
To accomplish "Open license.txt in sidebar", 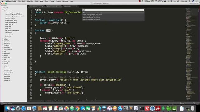I will point(7,78).
